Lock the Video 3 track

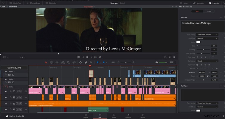pyautogui.click(x=6, y=75)
